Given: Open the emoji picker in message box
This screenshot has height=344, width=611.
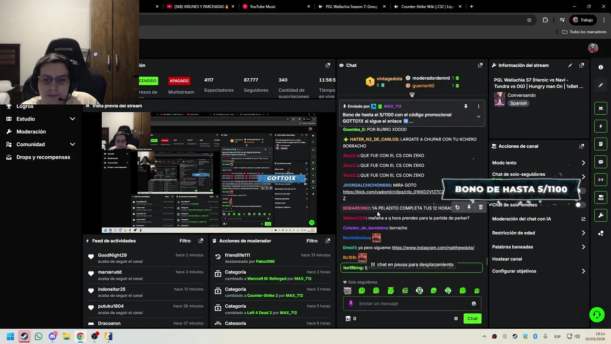Looking at the screenshot, I should (474, 303).
